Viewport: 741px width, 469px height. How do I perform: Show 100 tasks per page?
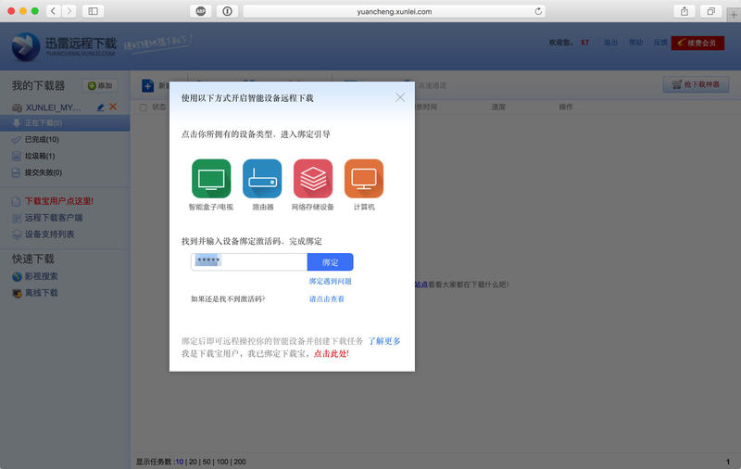[222, 462]
